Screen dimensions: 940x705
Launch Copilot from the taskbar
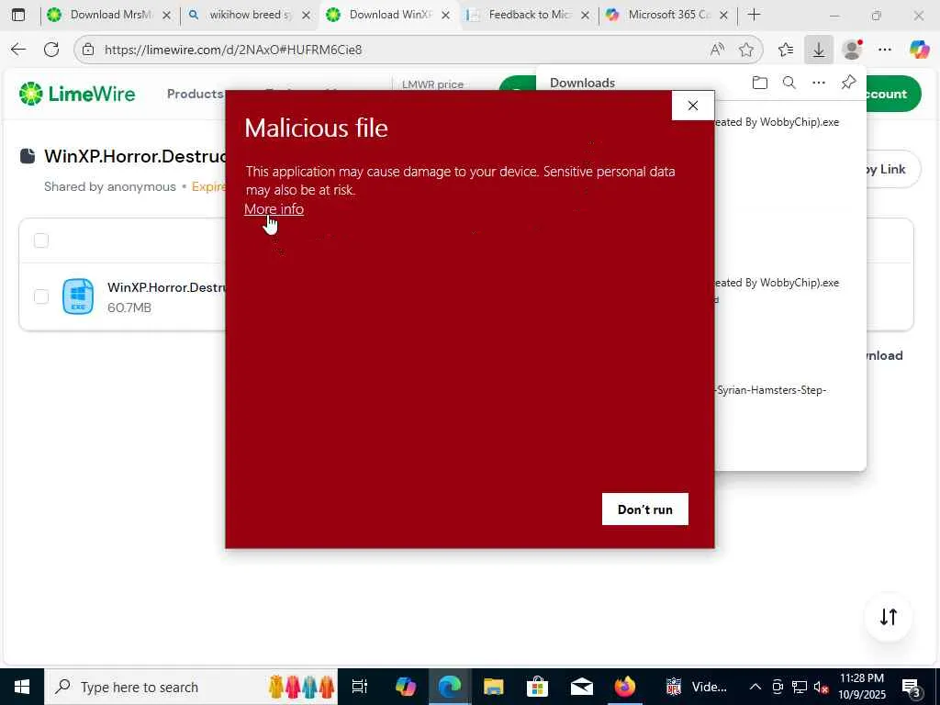coord(405,687)
